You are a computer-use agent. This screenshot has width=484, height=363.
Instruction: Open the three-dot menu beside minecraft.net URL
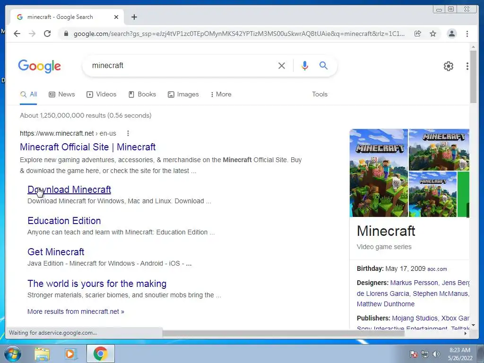click(128, 133)
